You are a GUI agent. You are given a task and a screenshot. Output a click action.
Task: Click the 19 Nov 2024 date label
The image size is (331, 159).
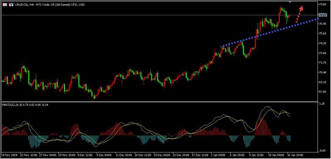point(9,155)
